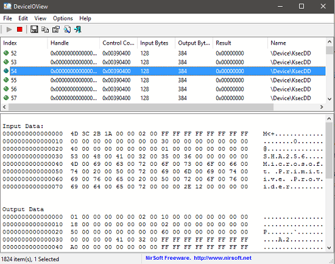Click the green status icon of row 52
Screen dimensions: 335x264
click(6, 53)
